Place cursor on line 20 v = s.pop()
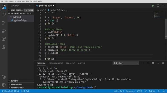This screenshot has height=93, width=167. point(52,53)
